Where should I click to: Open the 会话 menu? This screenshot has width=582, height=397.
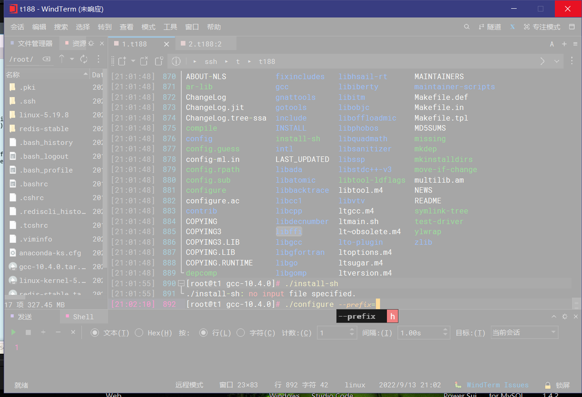[x=17, y=27]
